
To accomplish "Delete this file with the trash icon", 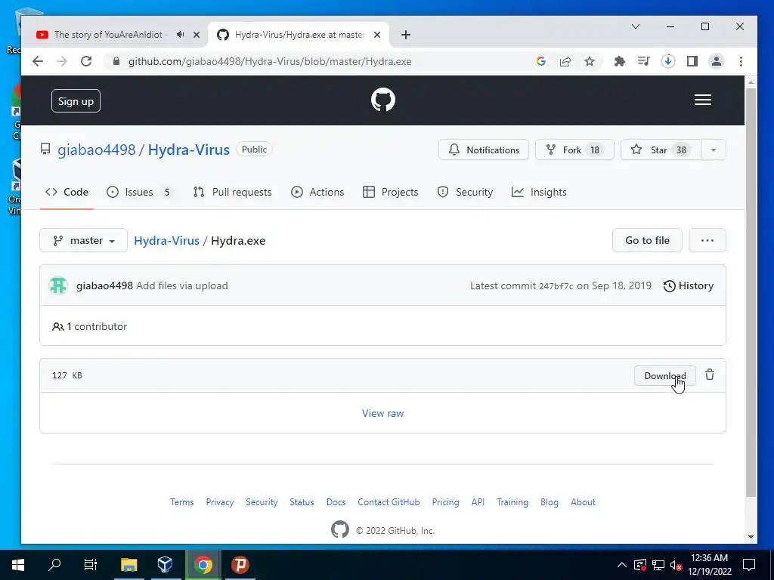I will (x=710, y=375).
